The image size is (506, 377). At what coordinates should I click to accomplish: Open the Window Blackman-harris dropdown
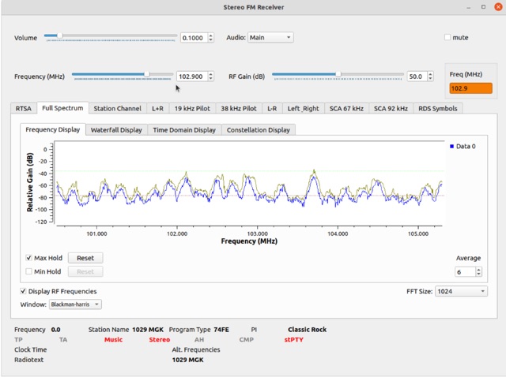pos(75,304)
